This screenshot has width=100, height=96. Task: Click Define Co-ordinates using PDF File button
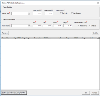click(x=14, y=93)
